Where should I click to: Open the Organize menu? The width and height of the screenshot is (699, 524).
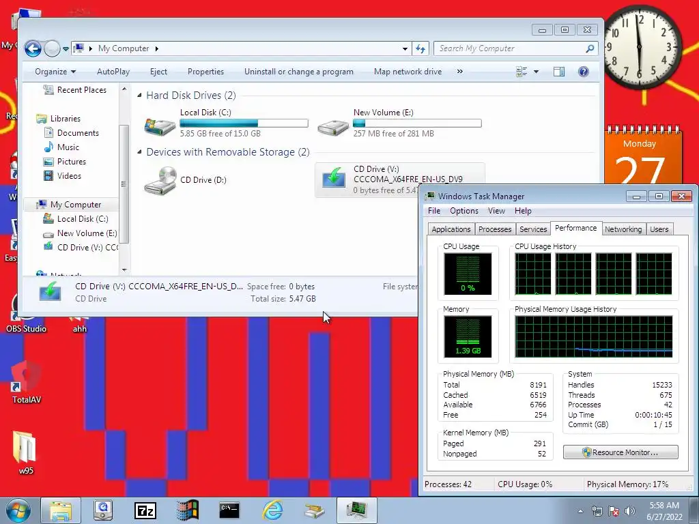55,72
